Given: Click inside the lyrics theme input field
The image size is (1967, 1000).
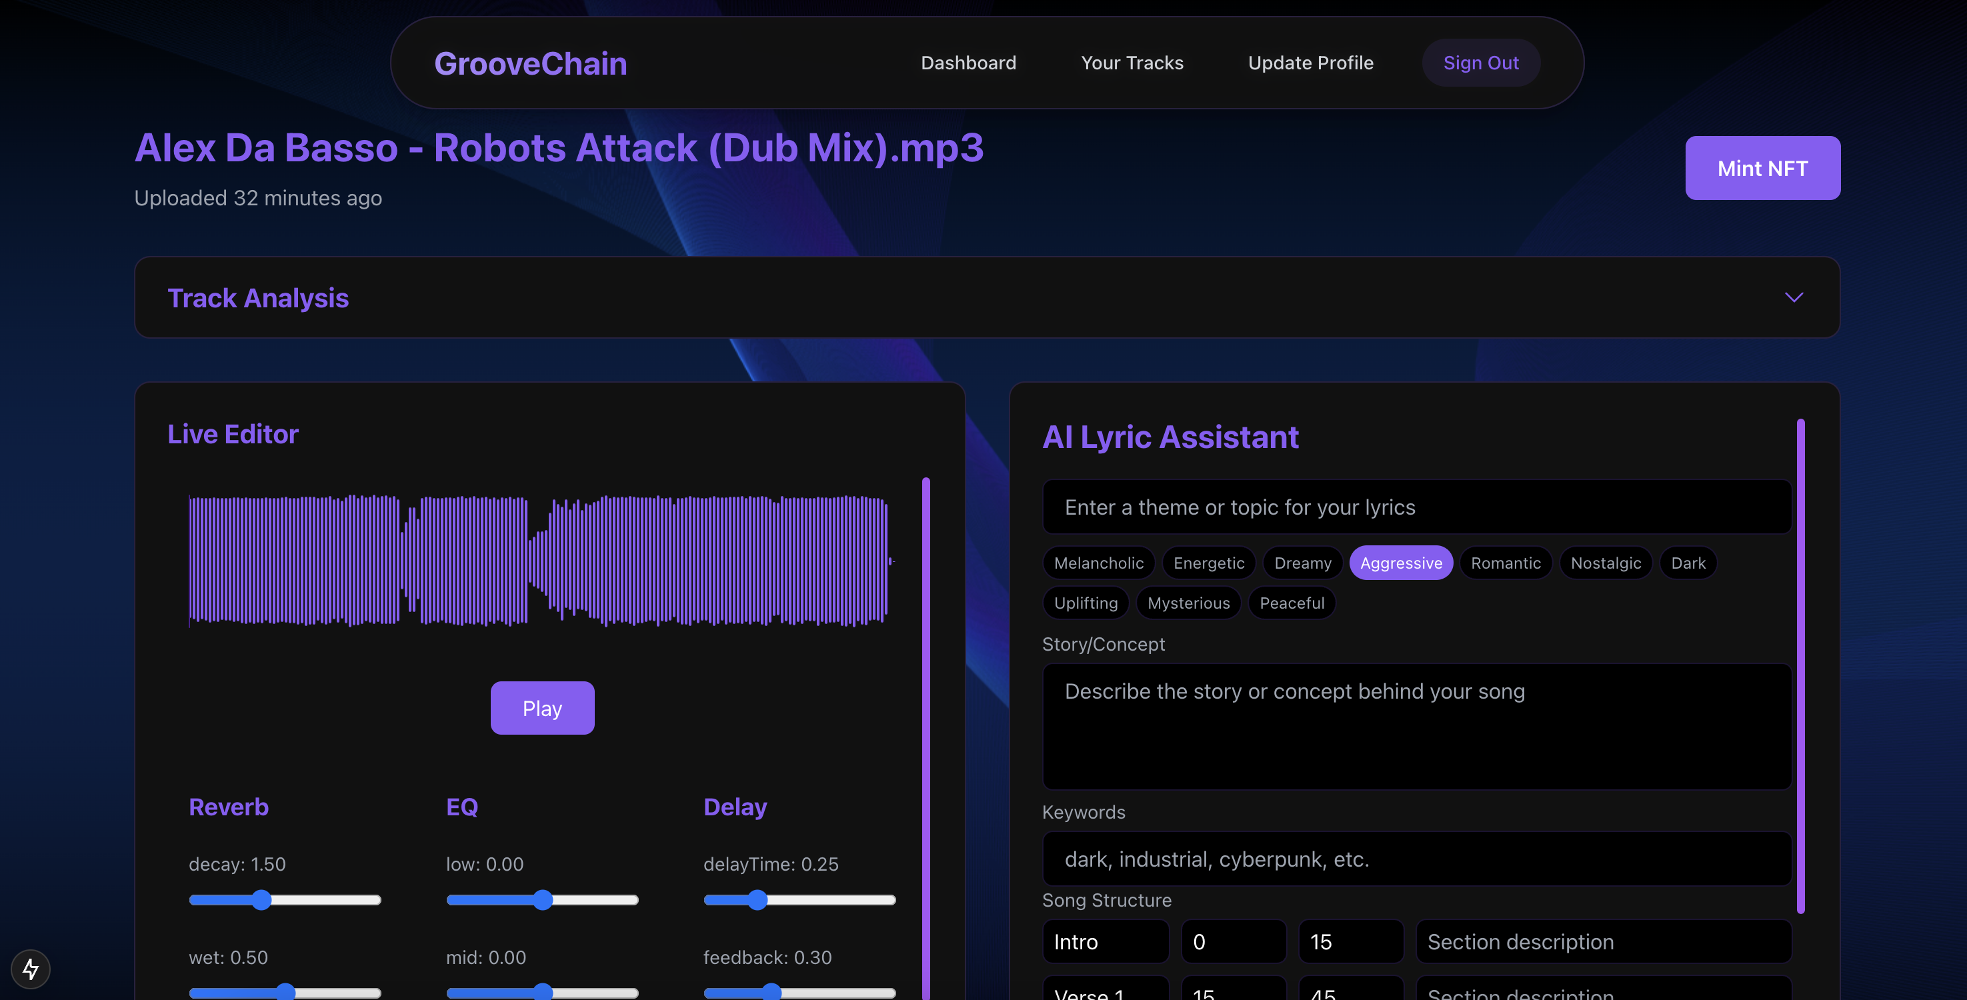Looking at the screenshot, I should click(1416, 507).
